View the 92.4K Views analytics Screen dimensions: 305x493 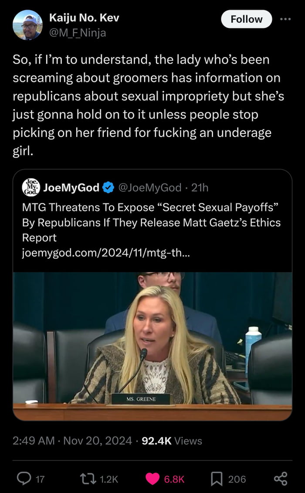172,441
